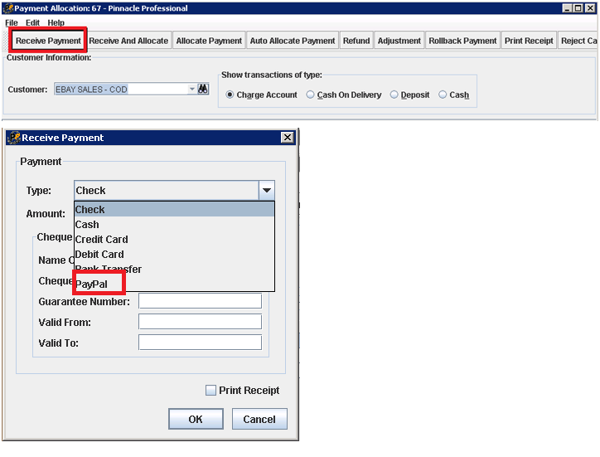Open the Help menu
600x457 pixels.
pyautogui.click(x=56, y=22)
